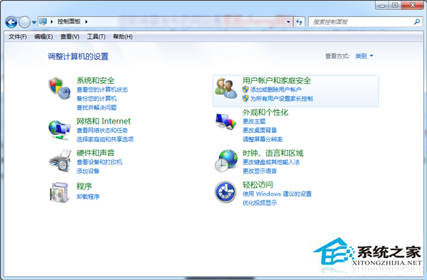Open 硬件和声音 category heading
The height and width of the screenshot is (280, 427).
pos(95,153)
